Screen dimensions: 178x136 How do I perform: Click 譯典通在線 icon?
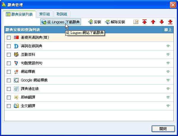[16, 89]
